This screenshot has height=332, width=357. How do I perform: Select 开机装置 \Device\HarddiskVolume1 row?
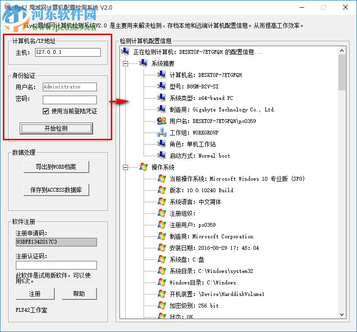(217, 294)
